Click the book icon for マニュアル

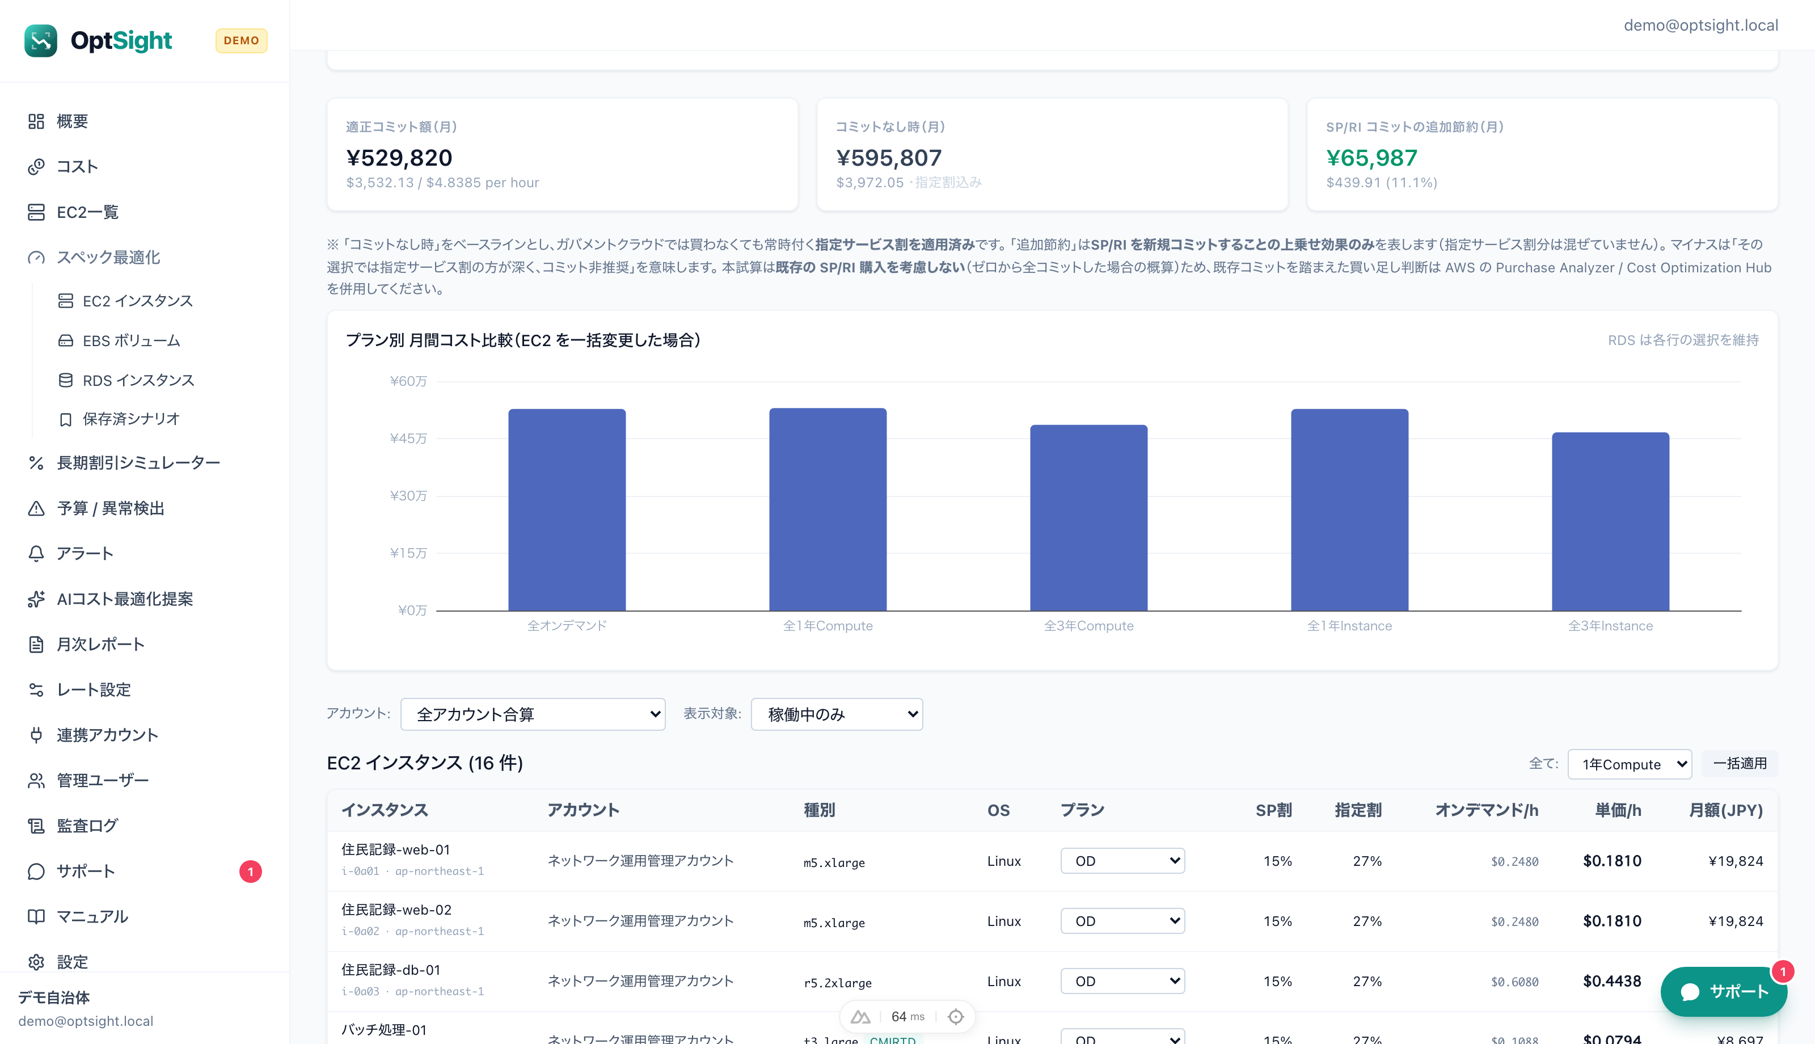[x=36, y=916]
